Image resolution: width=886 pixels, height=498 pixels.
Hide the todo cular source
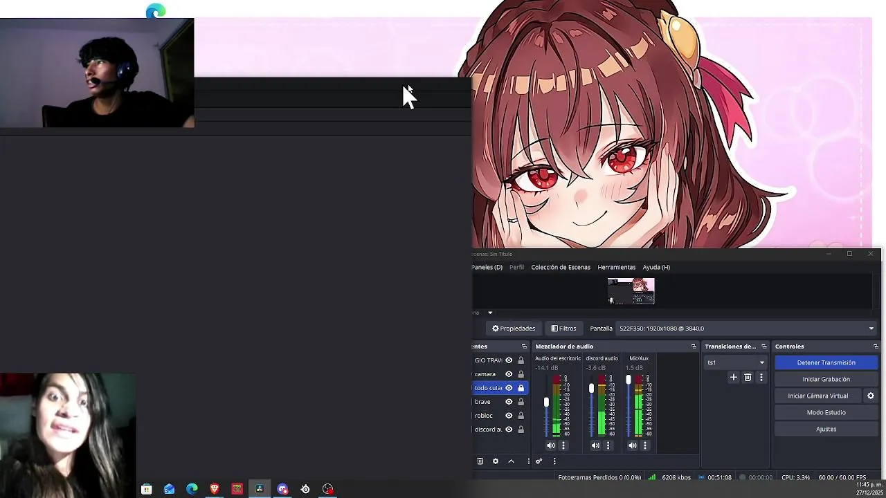coord(509,387)
